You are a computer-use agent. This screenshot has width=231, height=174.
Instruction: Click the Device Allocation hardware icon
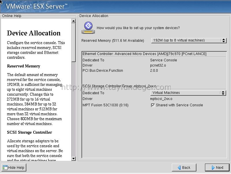pos(88,28)
